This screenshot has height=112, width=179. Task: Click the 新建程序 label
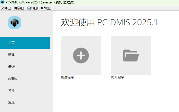[67, 77]
